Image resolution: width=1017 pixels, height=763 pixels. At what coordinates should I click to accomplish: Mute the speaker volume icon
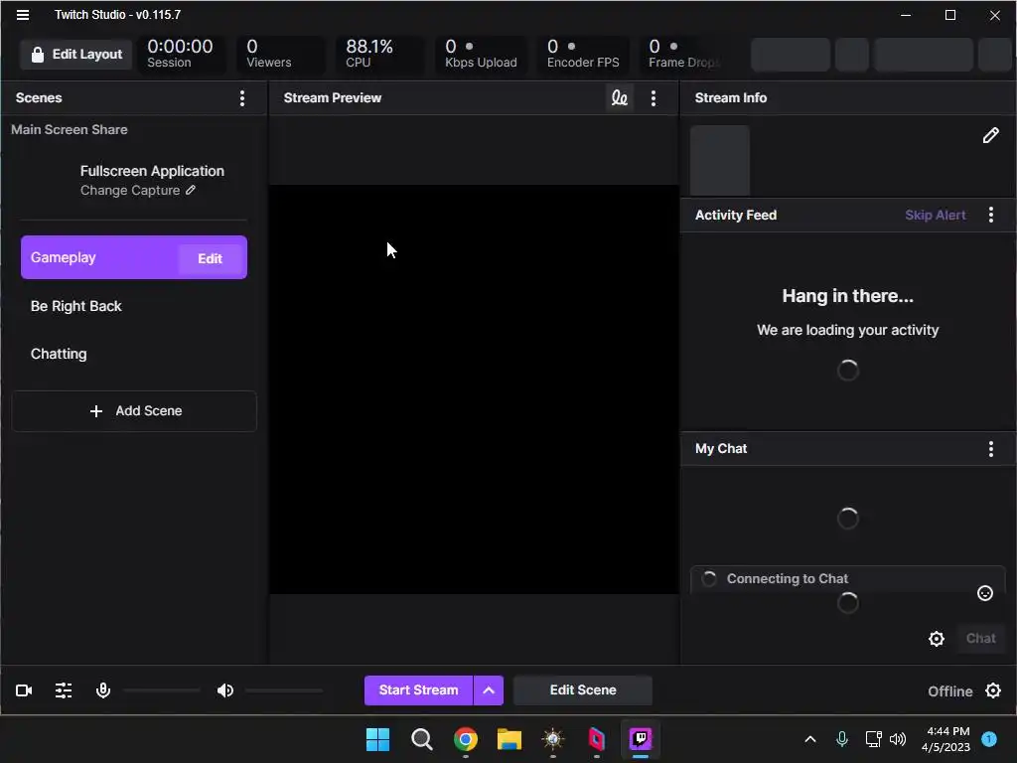[225, 690]
